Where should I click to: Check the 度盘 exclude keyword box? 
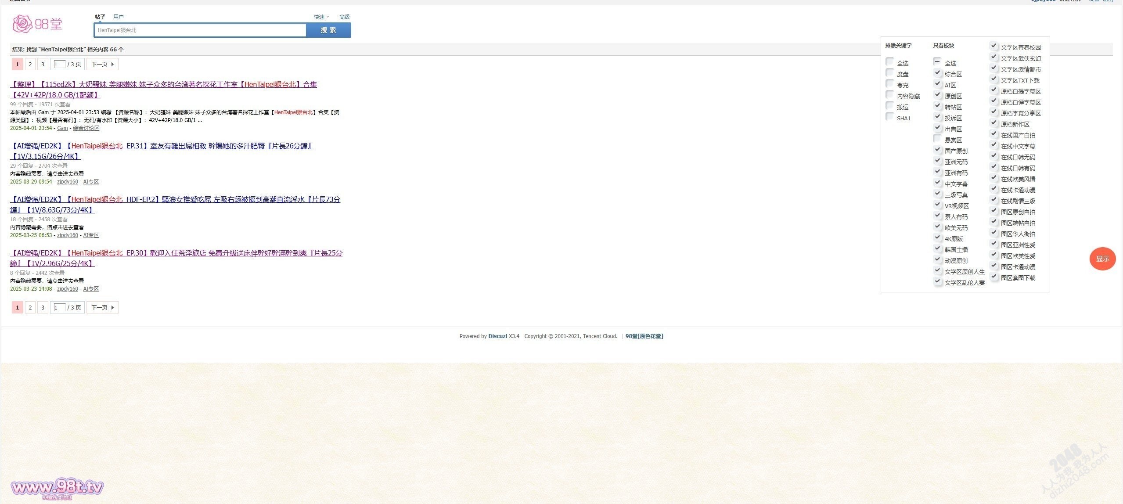890,72
